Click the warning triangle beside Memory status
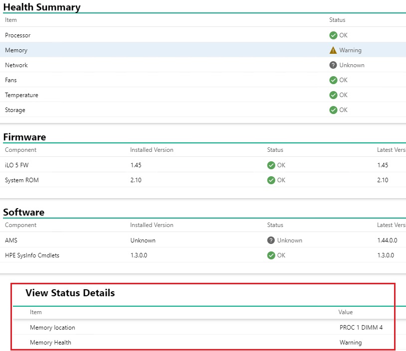Screen dimensions: 406x351 (332, 50)
